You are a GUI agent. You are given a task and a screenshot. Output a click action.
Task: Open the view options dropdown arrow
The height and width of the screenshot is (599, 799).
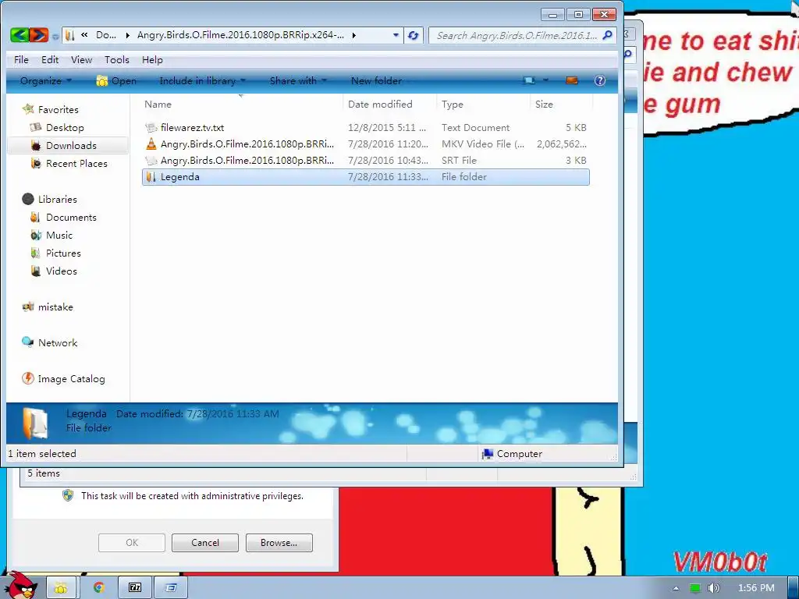(x=545, y=80)
